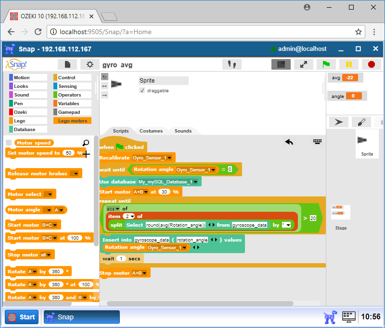
Task: Go back in browser history
Action: pyautogui.click(x=11, y=32)
